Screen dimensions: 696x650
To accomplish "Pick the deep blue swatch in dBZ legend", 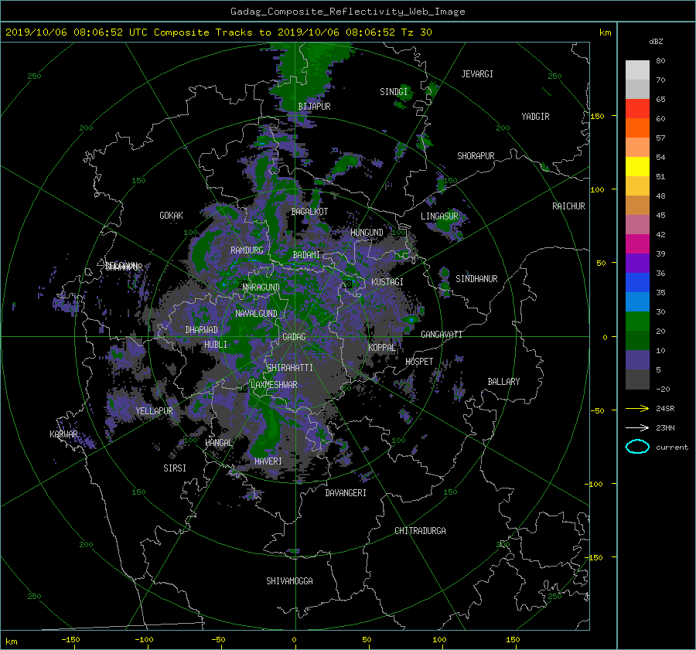I will [x=637, y=282].
